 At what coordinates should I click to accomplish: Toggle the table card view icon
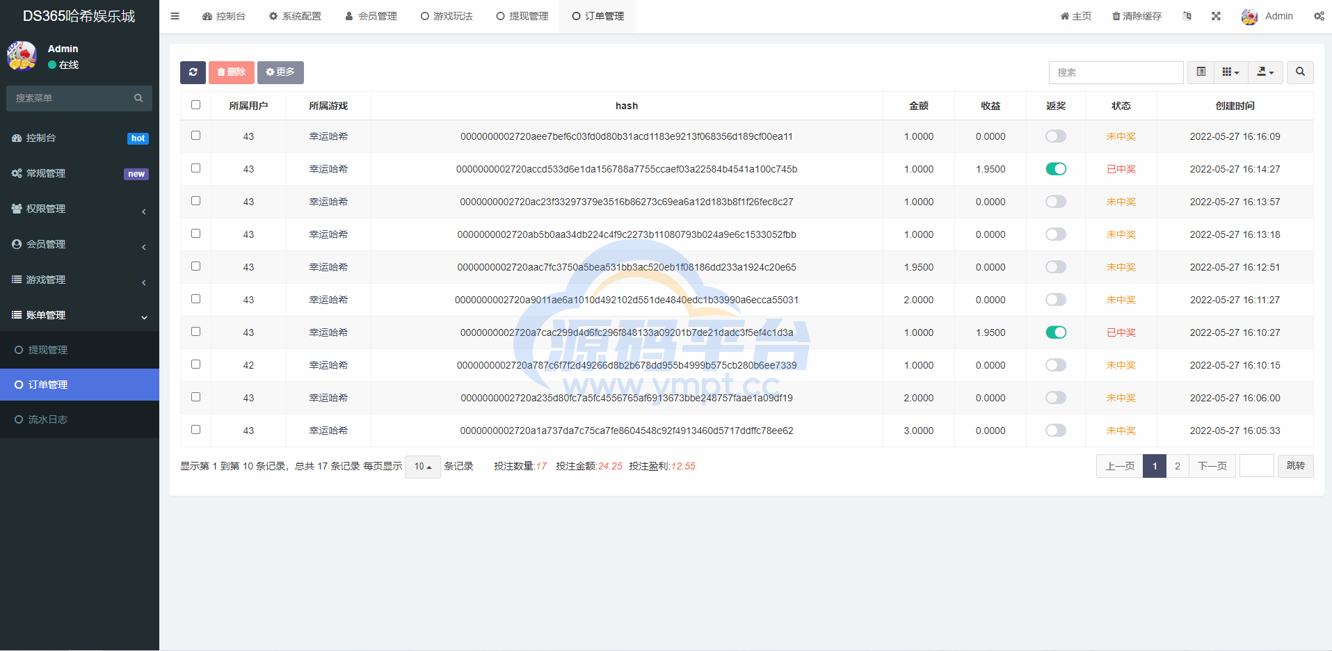click(x=1201, y=72)
